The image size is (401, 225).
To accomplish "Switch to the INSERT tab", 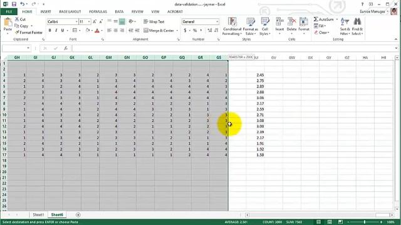I will [x=46, y=12].
